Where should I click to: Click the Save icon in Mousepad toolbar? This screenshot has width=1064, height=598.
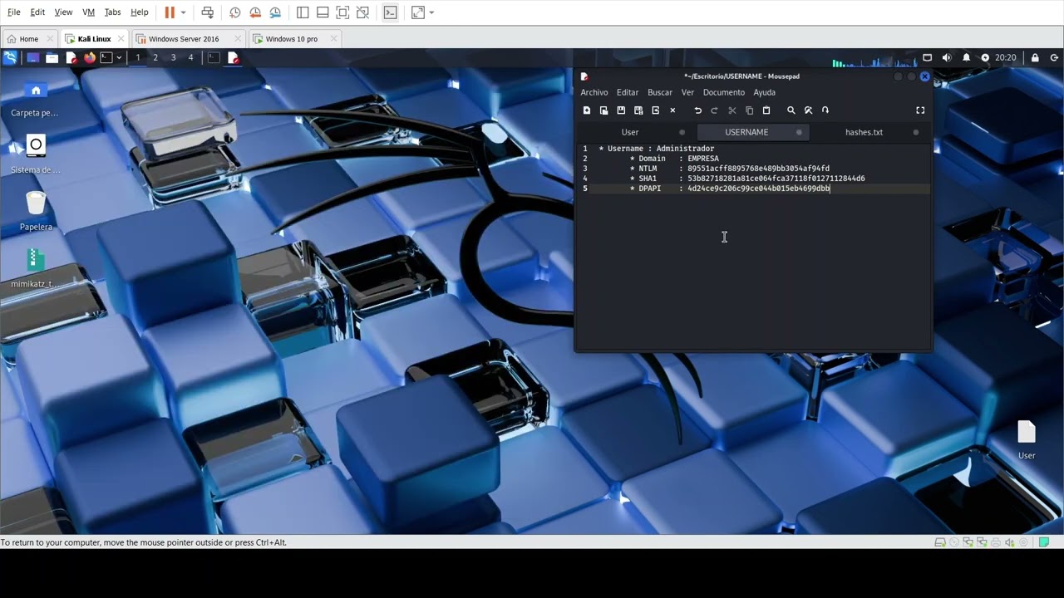(621, 110)
